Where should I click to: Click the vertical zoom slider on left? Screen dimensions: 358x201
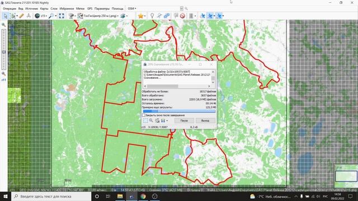tap(4, 49)
